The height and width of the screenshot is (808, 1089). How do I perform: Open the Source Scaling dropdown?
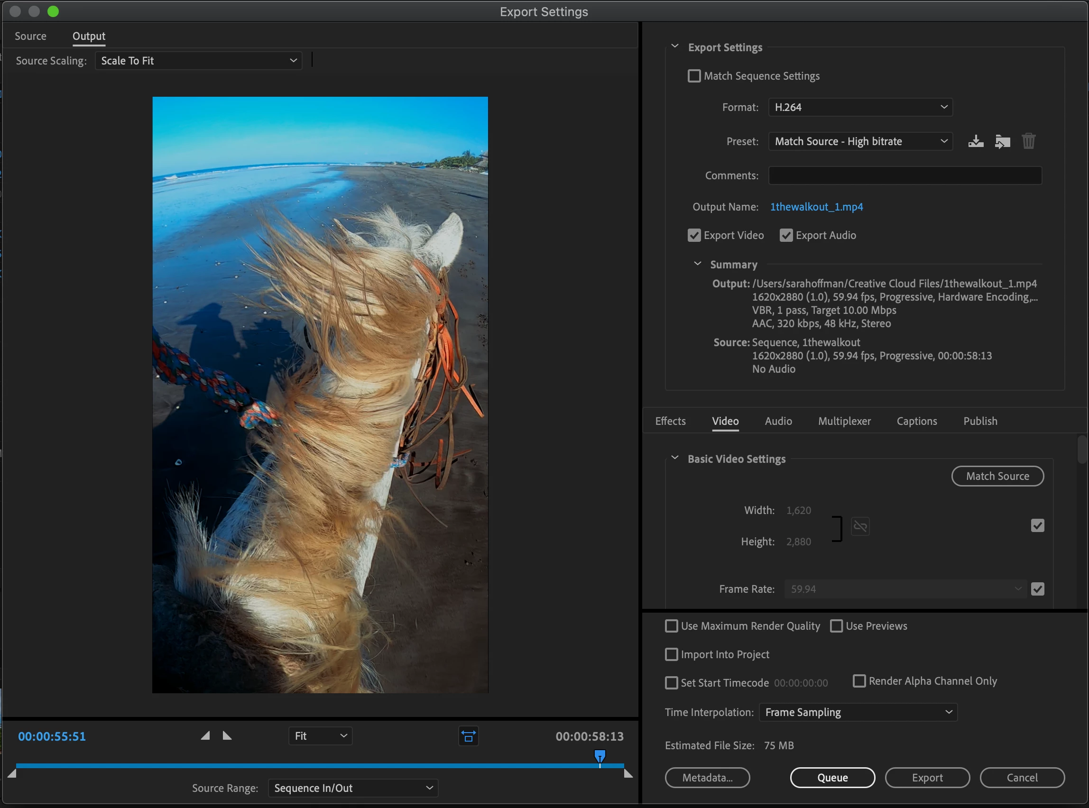click(198, 61)
